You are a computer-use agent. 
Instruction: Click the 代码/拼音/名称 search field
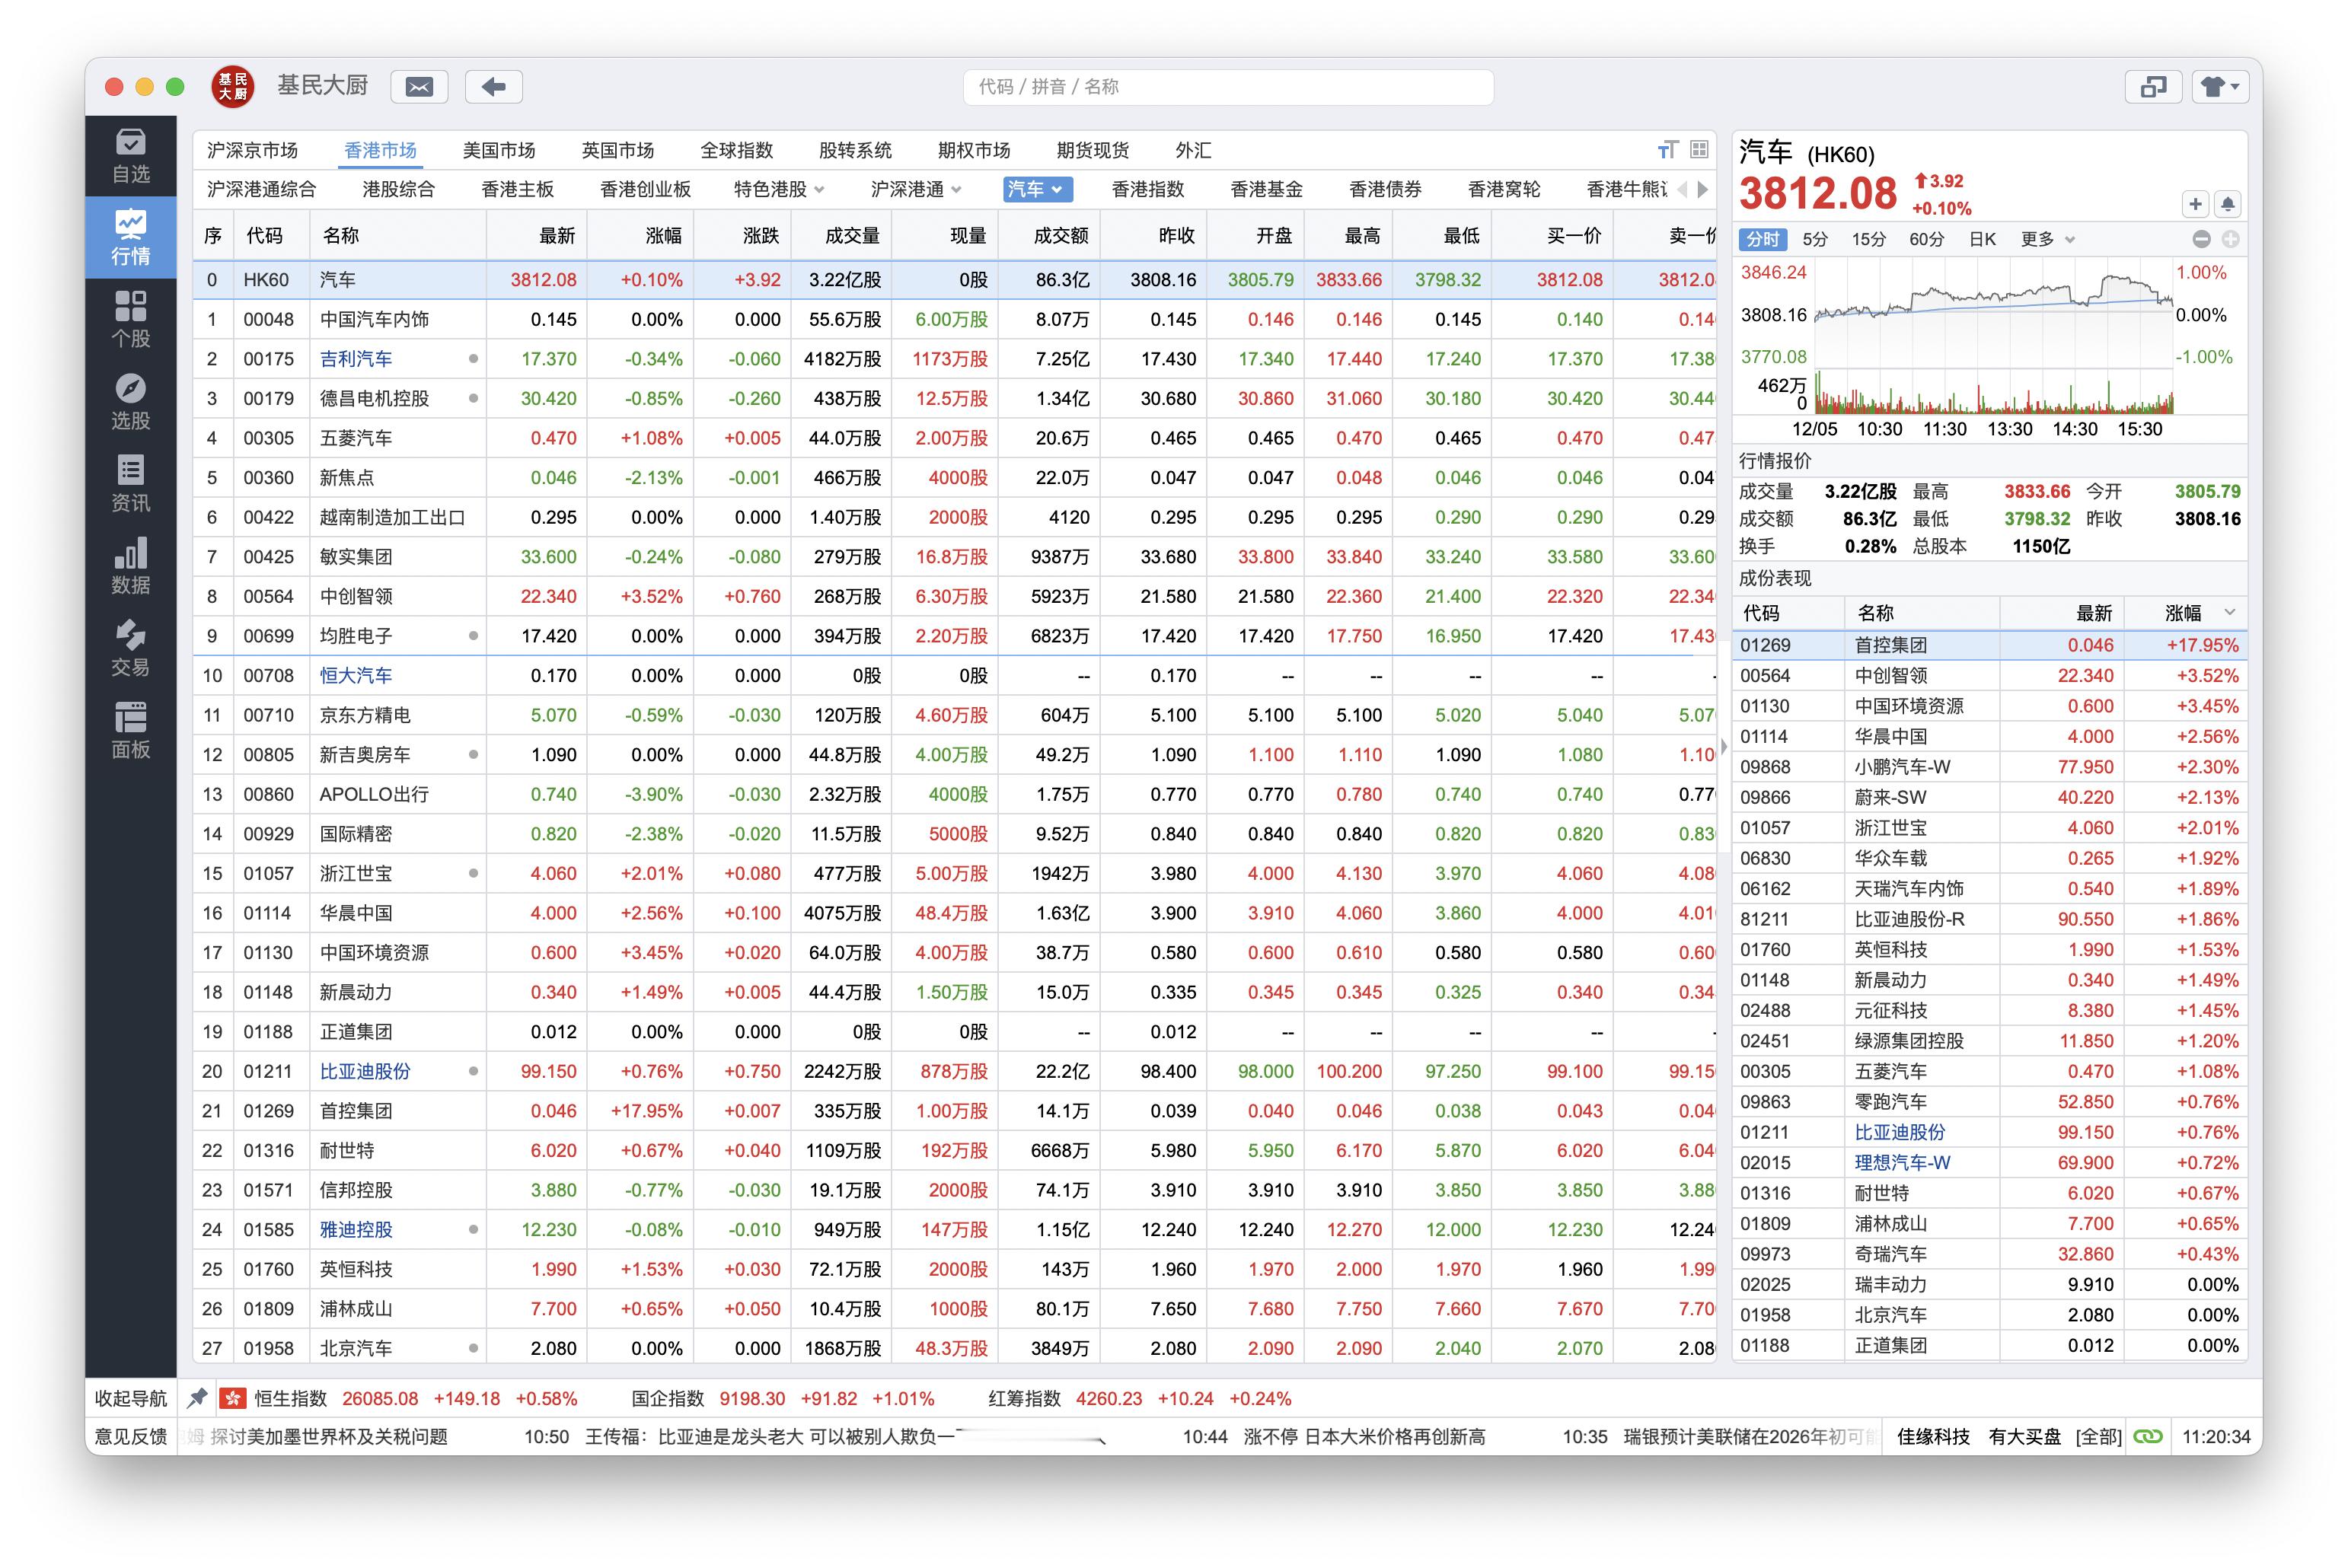coord(1228,87)
